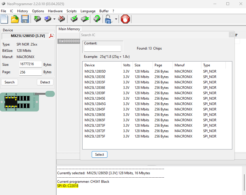Image resolution: width=246 pixels, height=195 pixels.
Task: Sort by the Device column header
Action: [x=102, y=65]
